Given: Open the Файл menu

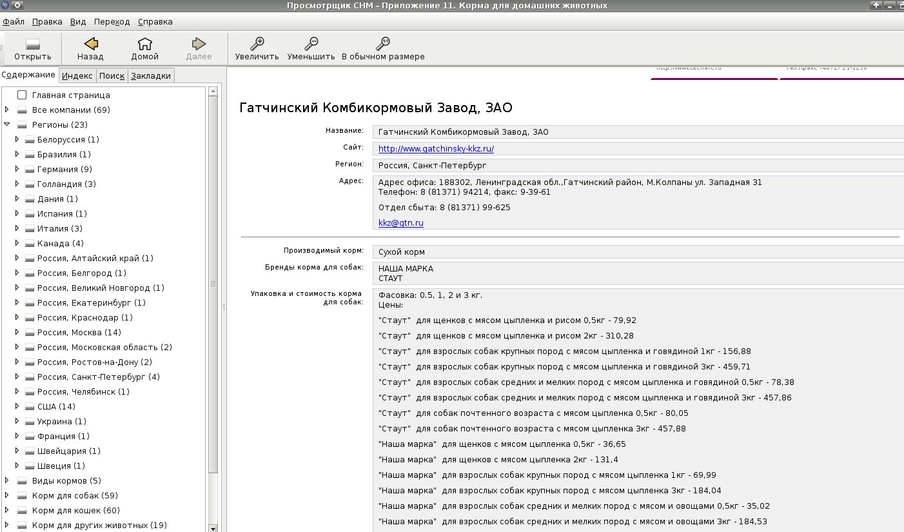Looking at the screenshot, I should 14,21.
